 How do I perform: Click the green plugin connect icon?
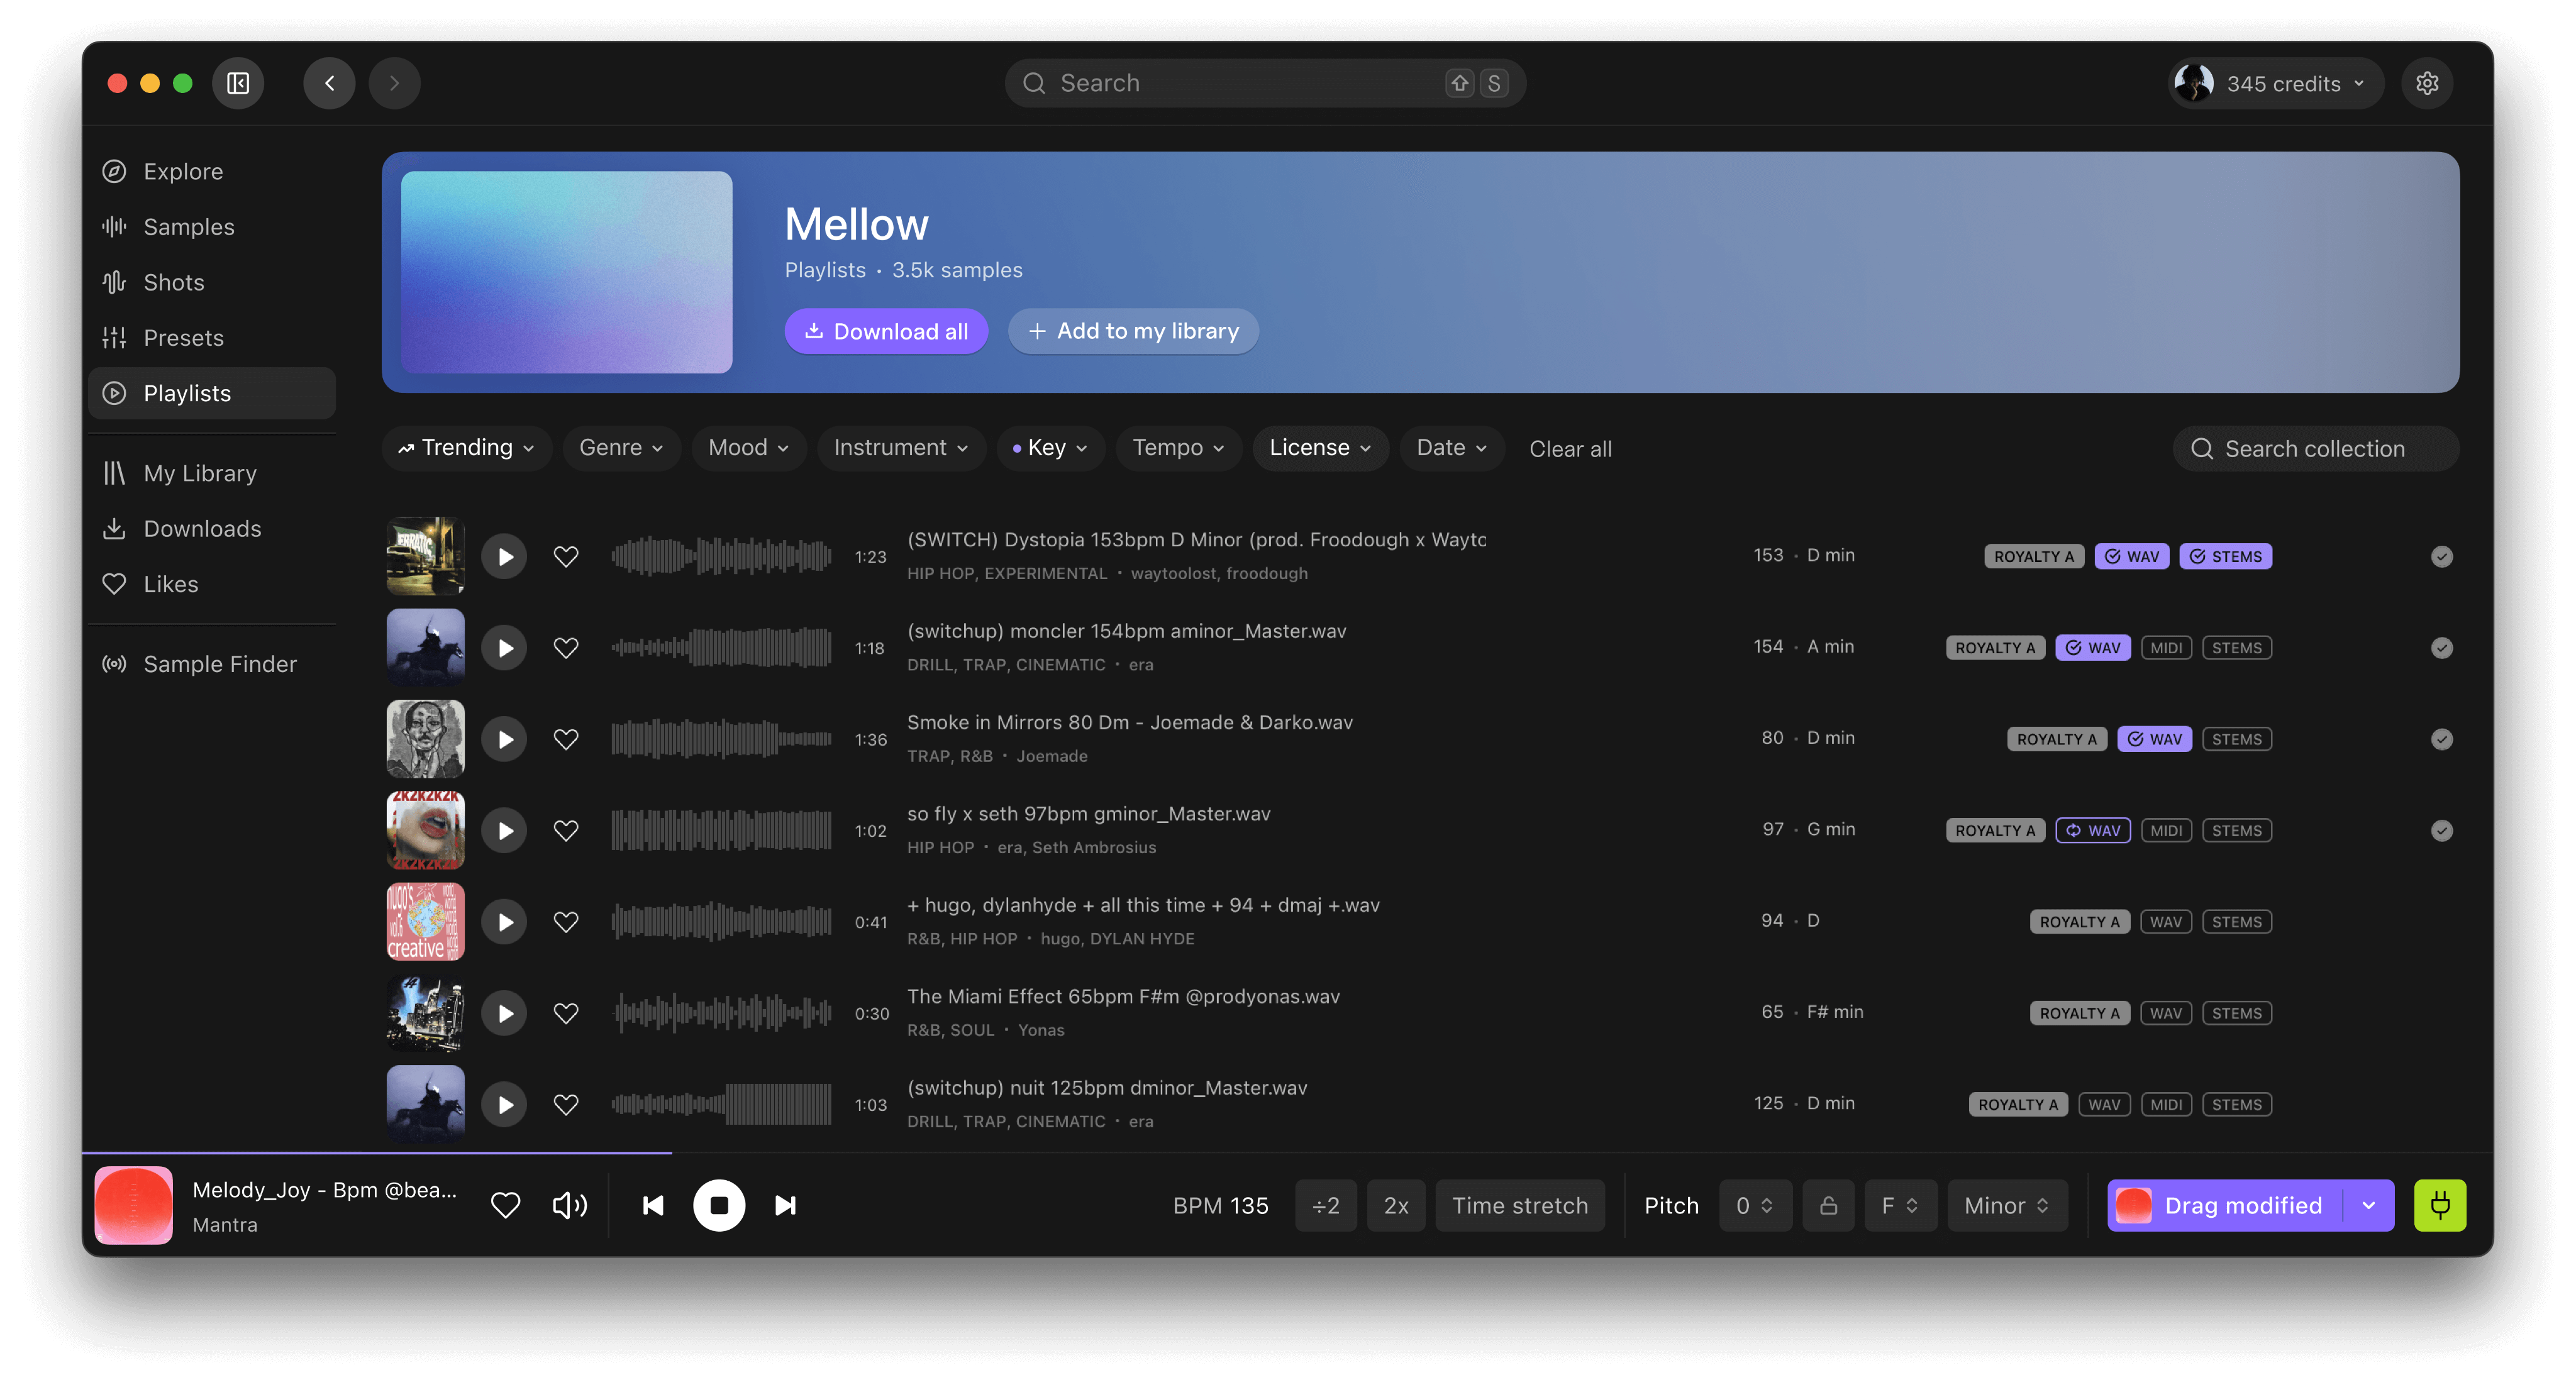pos(2439,1205)
